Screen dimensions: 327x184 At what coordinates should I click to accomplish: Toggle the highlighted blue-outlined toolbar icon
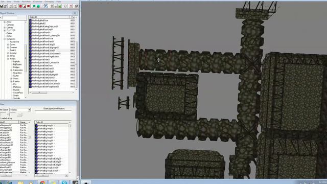pos(46,6)
